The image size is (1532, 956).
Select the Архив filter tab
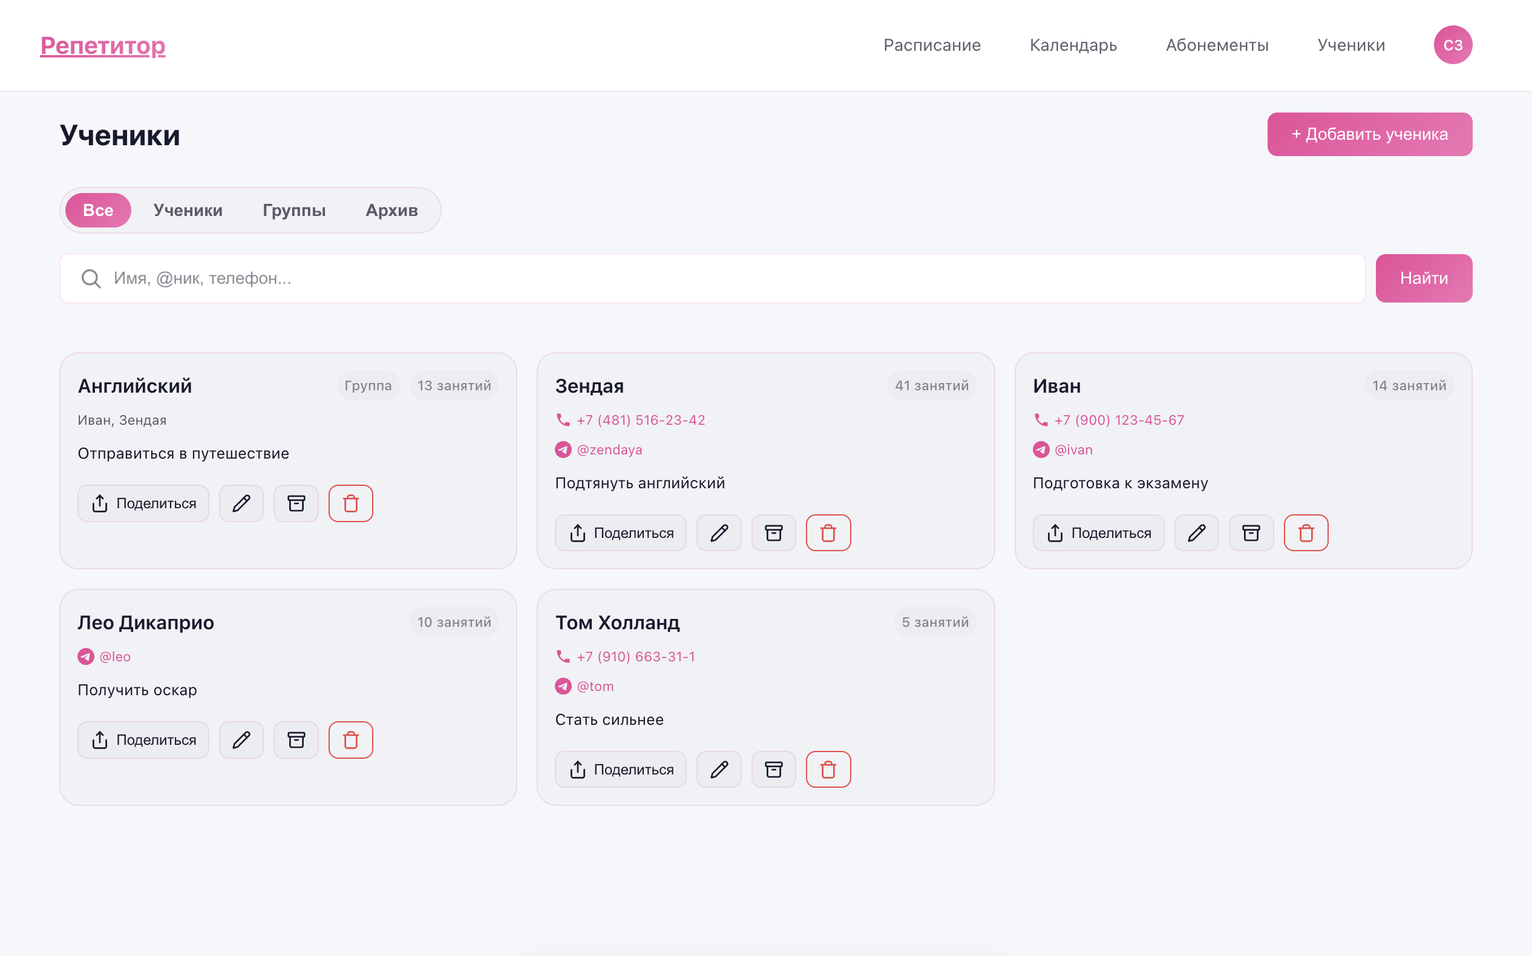[x=391, y=210]
